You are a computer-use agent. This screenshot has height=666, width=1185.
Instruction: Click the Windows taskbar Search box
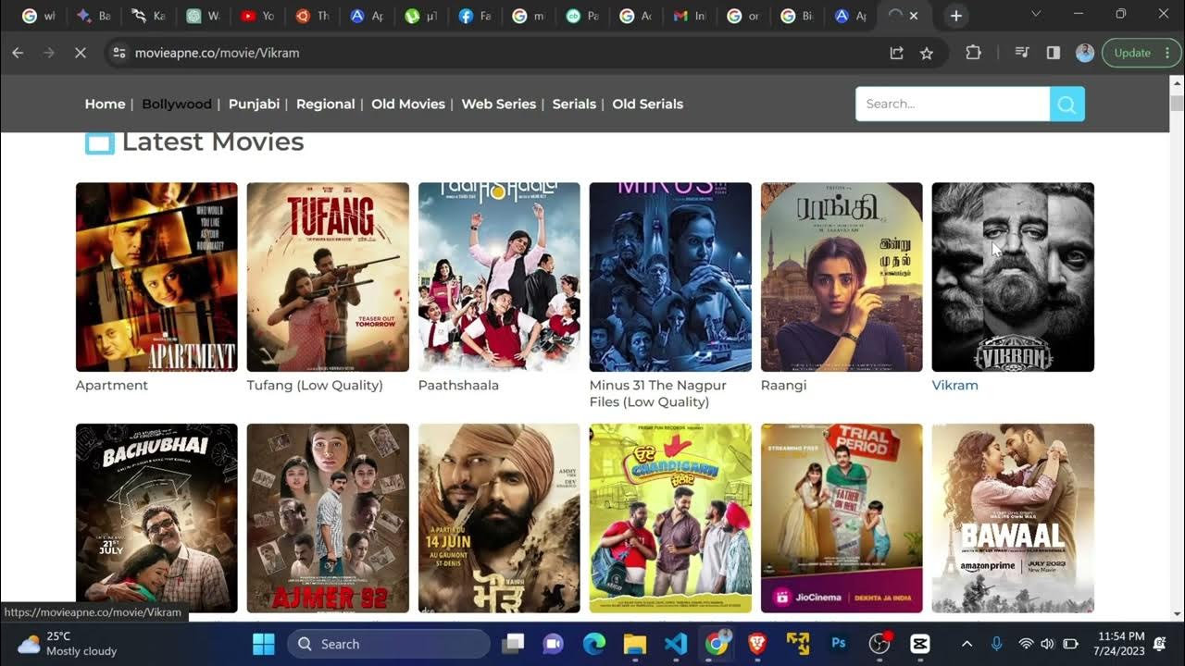(x=388, y=644)
